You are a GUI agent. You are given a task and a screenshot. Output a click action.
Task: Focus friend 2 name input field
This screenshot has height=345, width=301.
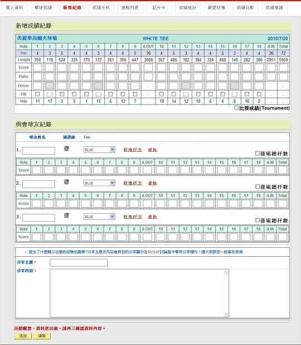(38, 184)
